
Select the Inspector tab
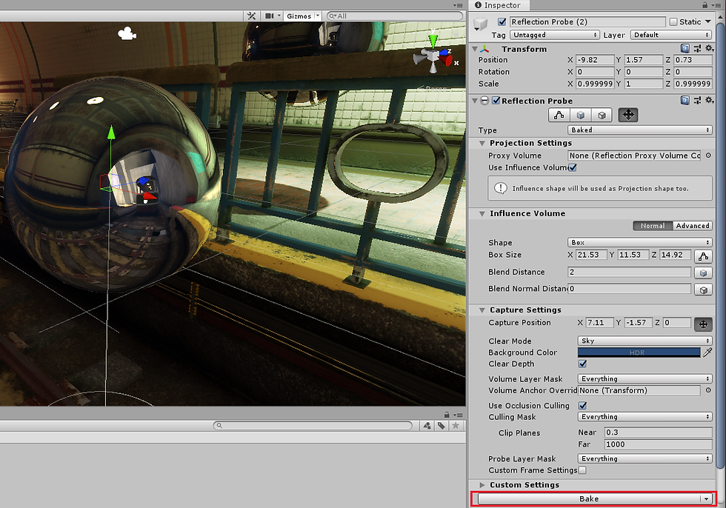(500, 5)
